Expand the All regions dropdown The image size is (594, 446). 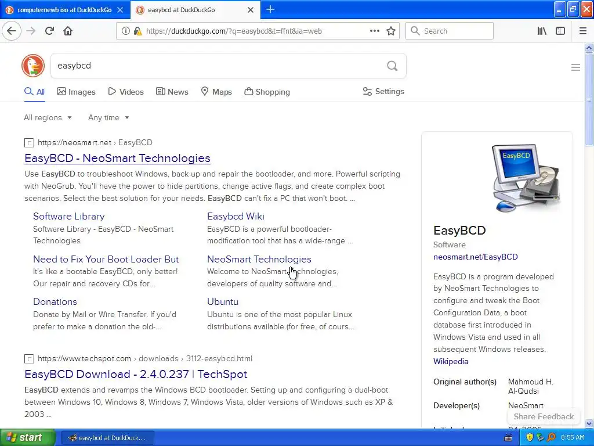tap(48, 117)
